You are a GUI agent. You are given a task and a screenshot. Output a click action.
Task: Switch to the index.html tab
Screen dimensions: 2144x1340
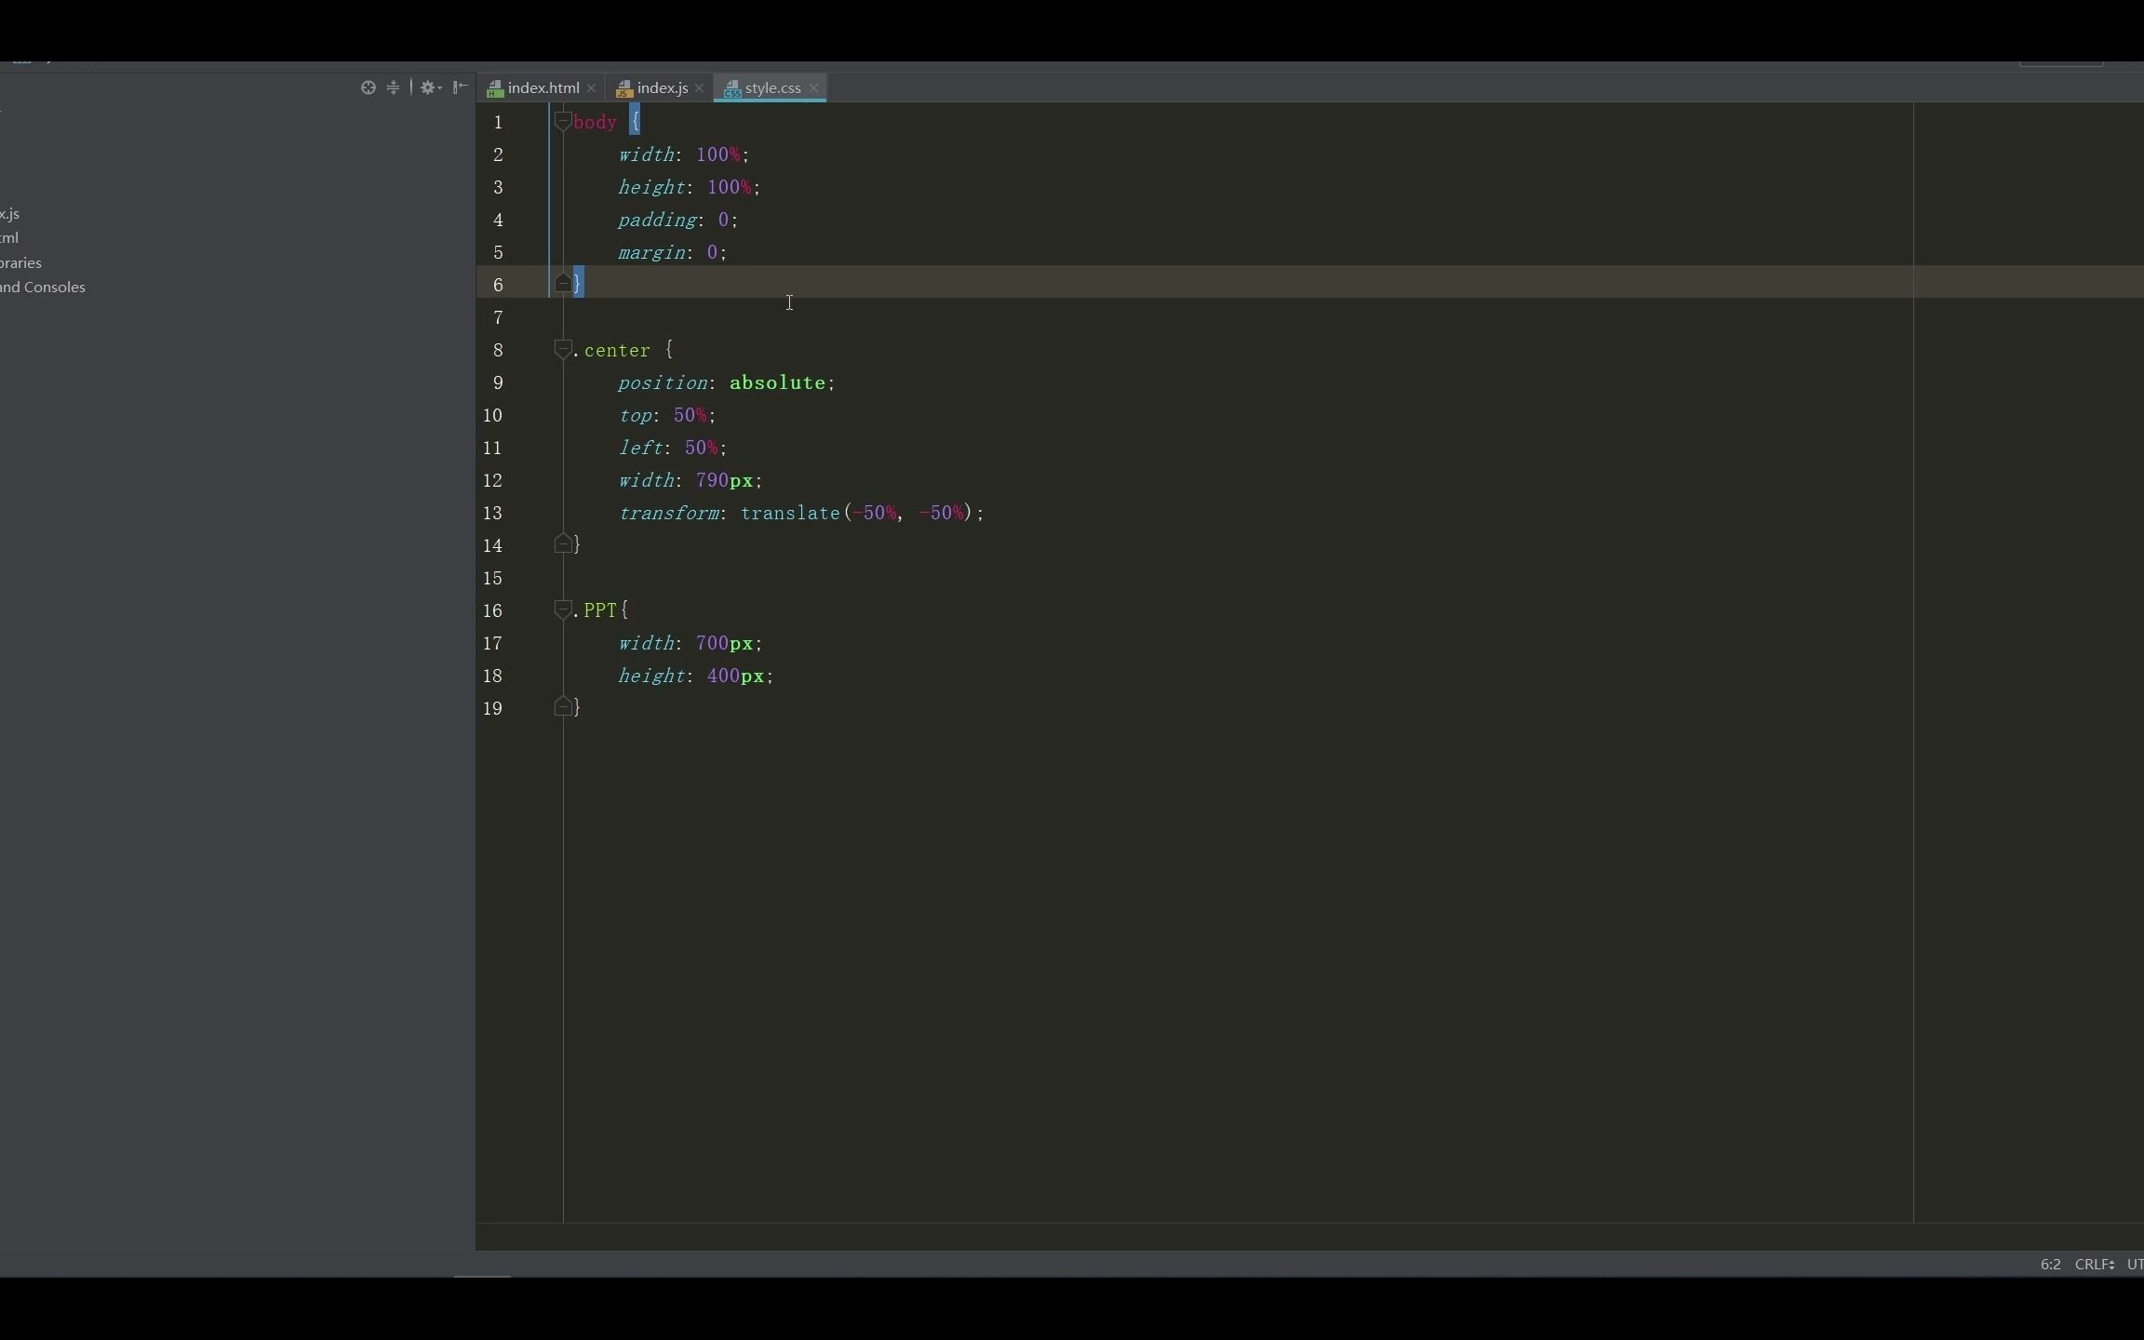coord(543,87)
